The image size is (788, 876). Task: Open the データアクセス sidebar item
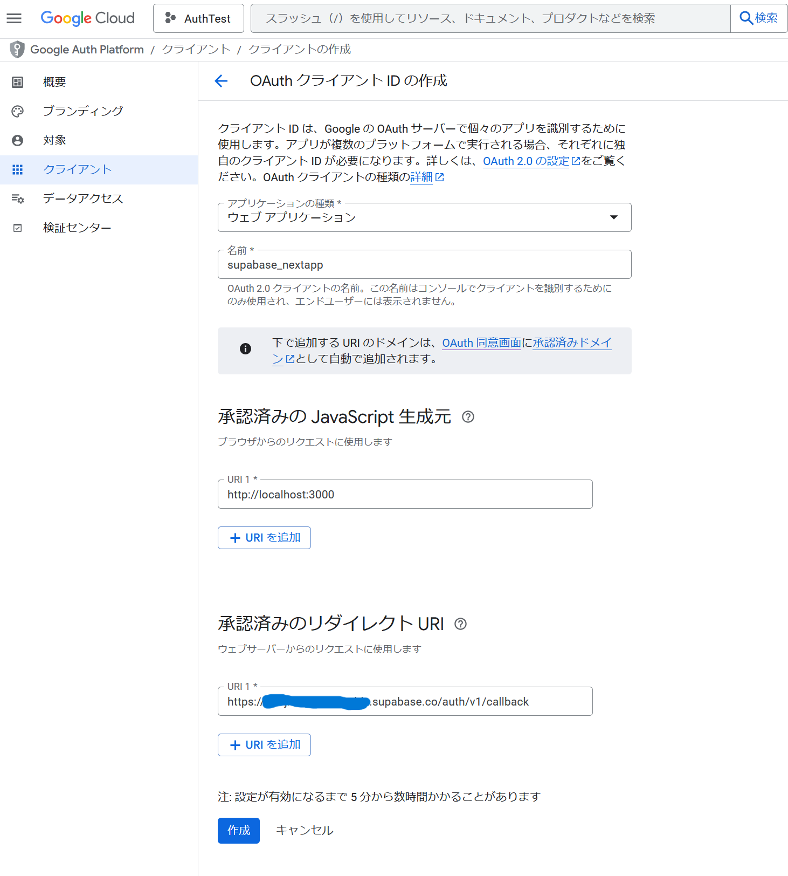[x=99, y=199]
